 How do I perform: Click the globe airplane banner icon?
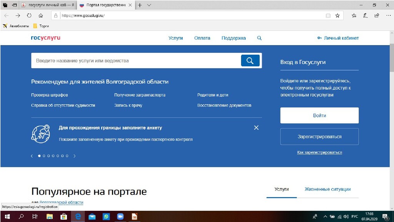click(41, 134)
